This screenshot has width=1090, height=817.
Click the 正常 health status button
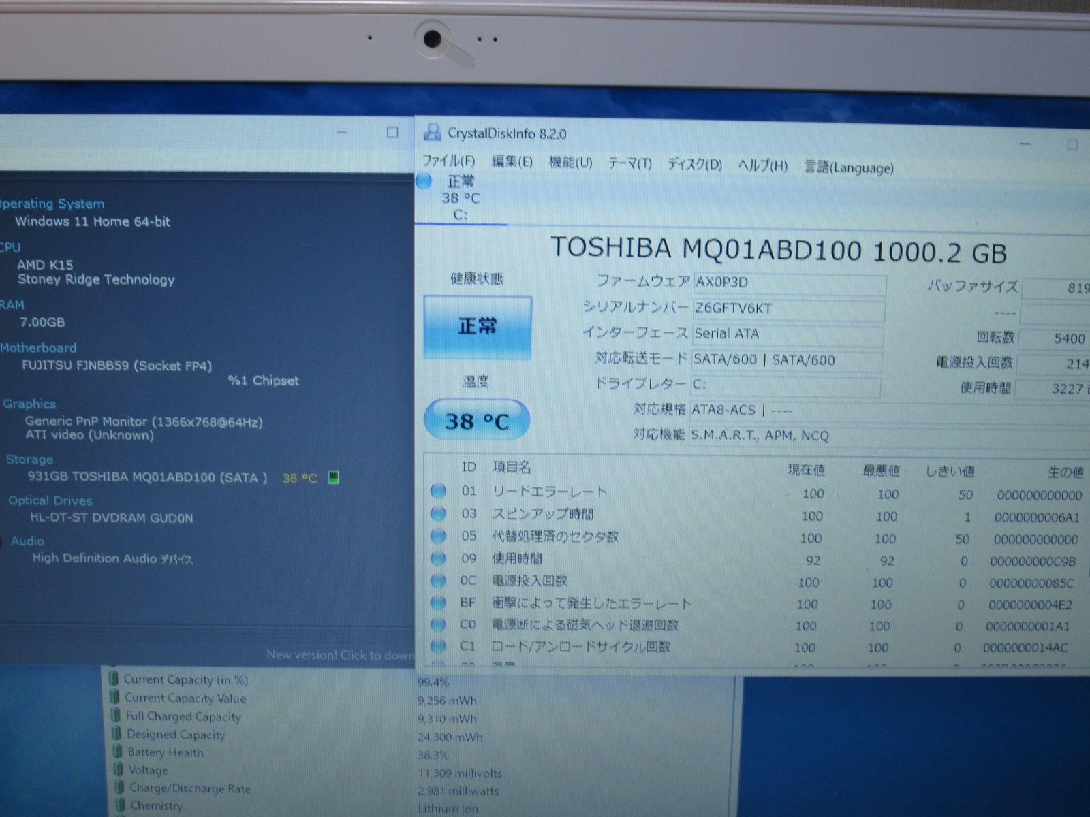point(477,327)
